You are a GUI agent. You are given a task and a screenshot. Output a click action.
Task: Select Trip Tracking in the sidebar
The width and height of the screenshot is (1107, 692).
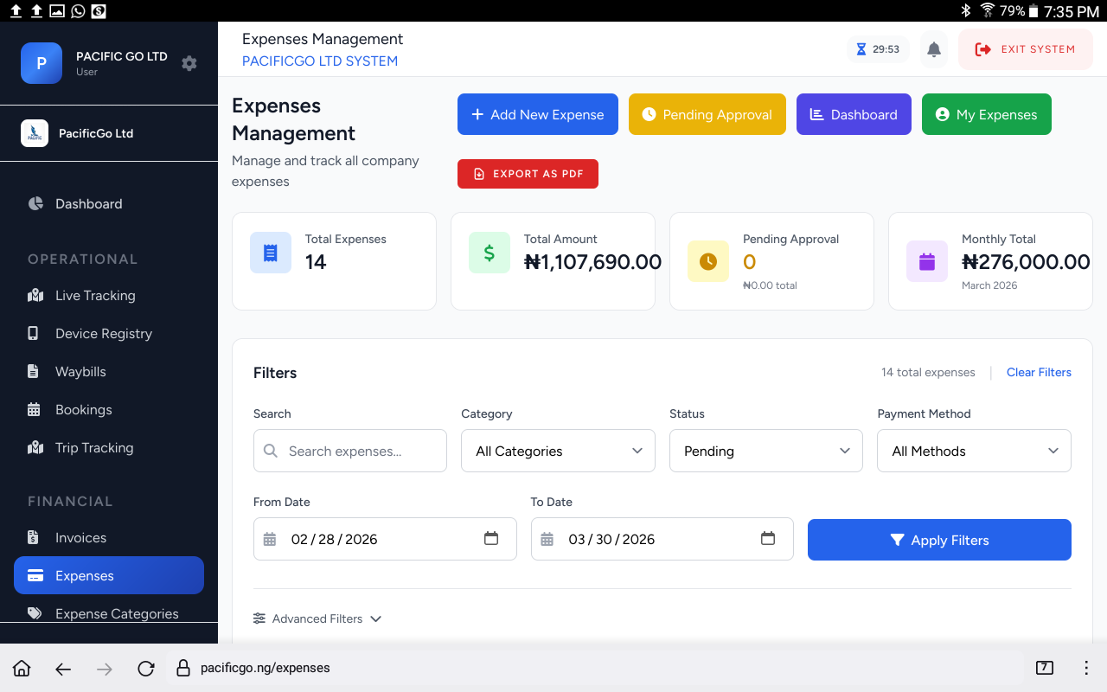click(x=35, y=447)
